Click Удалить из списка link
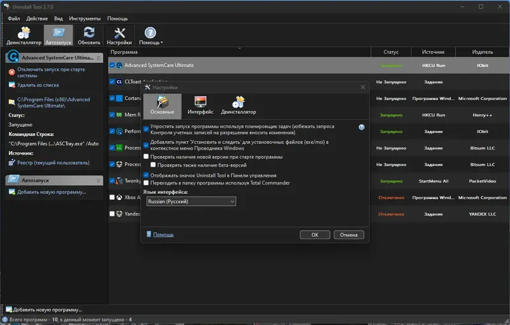 [38, 85]
